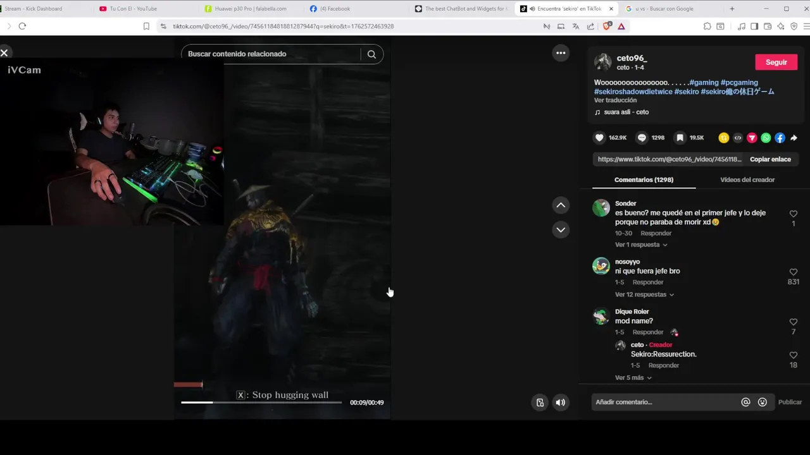The width and height of the screenshot is (810, 455).
Task: Mention a user with @ icon
Action: [x=745, y=402]
